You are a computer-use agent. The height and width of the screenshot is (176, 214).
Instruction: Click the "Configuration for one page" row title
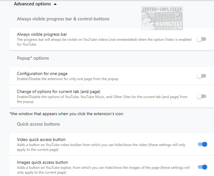click(x=42, y=73)
